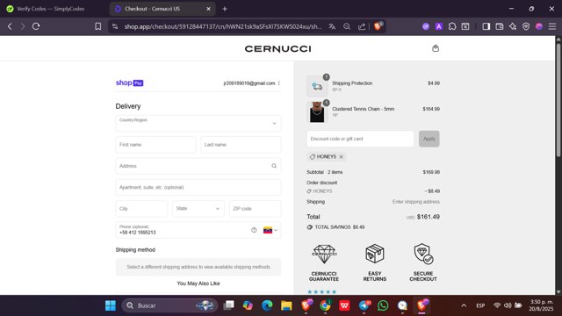Viewport: 562px width, 316px height.
Task: Click the address search magnifier icon
Action: 274,166
